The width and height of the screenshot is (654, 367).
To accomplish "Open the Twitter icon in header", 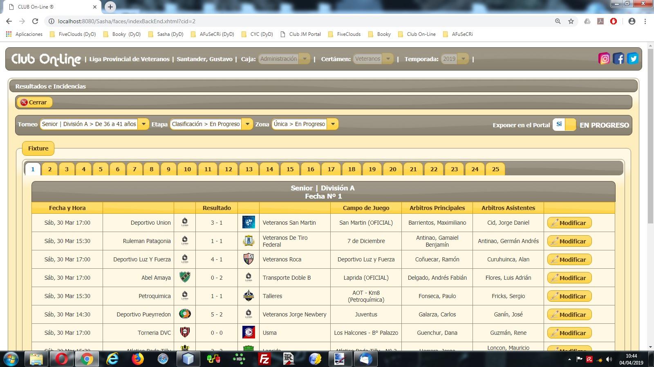I will [633, 59].
